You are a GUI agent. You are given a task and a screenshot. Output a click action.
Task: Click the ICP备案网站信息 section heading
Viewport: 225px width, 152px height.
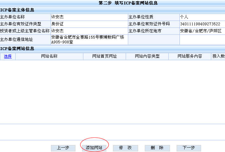point(17,49)
